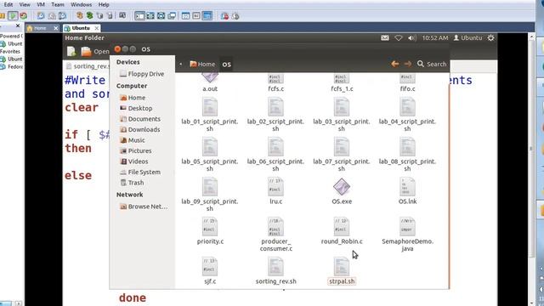Open the Team menu
The height and width of the screenshot is (306, 544).
pos(58,4)
